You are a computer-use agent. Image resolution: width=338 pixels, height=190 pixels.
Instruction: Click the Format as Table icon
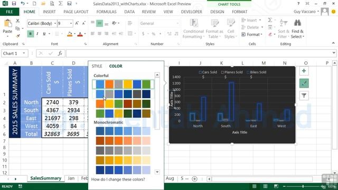(214, 23)
